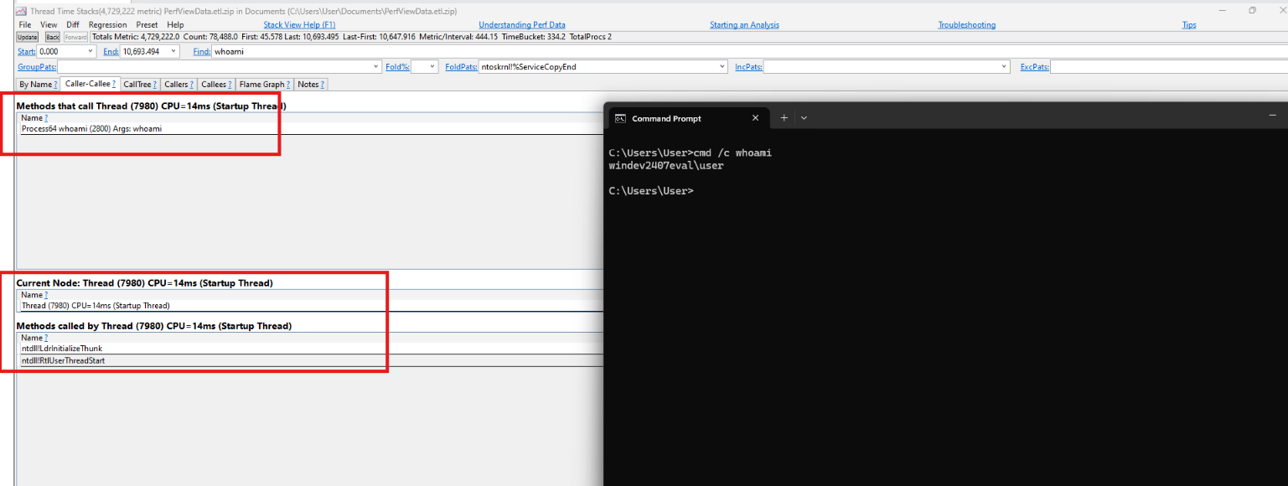Screen dimensions: 1288x486
Task: Switch to the Notes tab
Action: [x=312, y=85]
